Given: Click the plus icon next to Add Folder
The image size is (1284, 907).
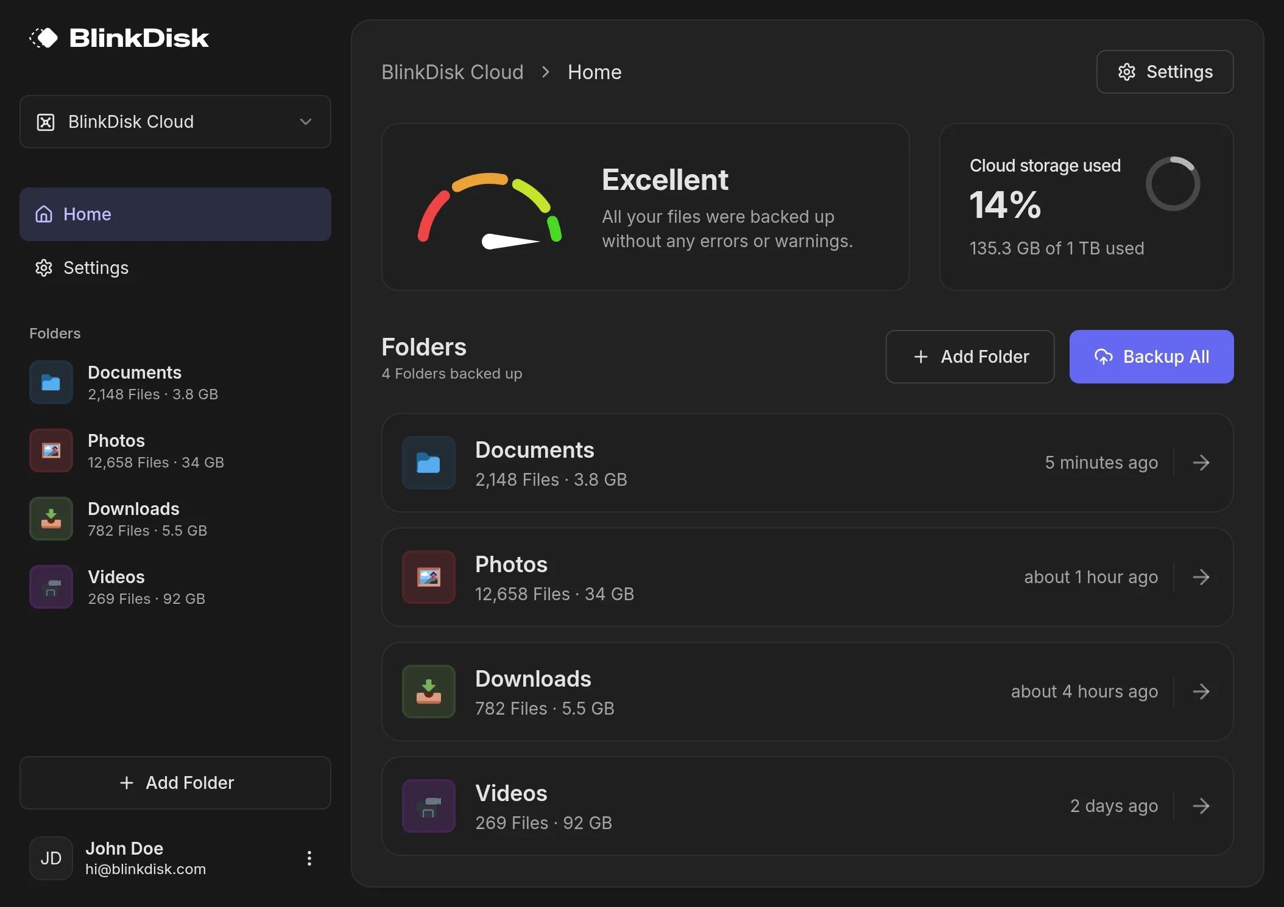Looking at the screenshot, I should (920, 357).
